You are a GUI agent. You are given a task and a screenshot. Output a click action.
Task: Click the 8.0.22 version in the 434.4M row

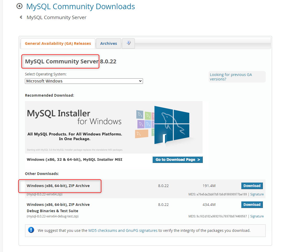pyautogui.click(x=163, y=205)
